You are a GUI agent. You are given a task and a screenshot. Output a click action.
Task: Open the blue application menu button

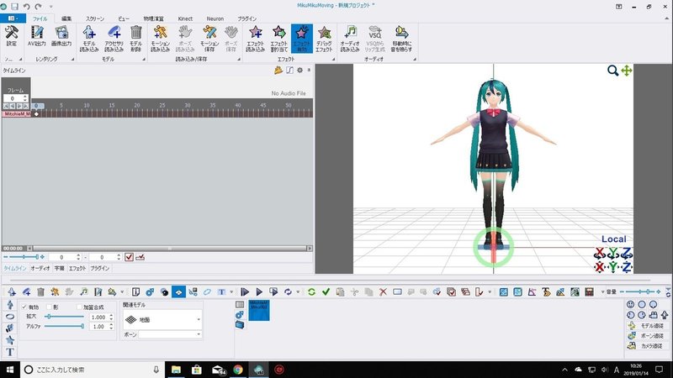point(13,18)
